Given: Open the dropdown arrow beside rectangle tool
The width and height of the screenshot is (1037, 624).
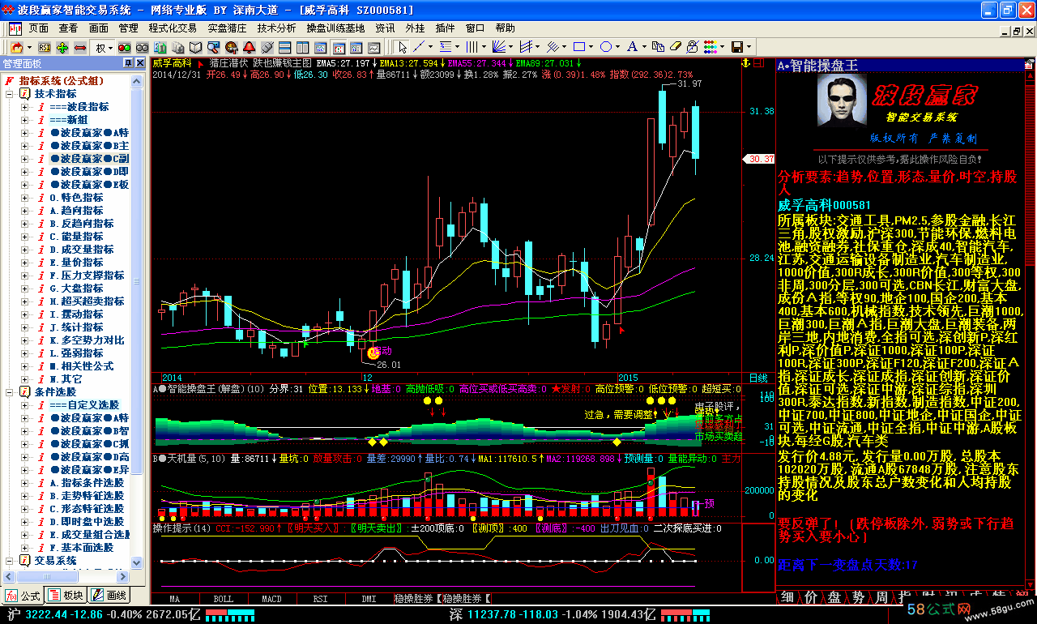Looking at the screenshot, I should [591, 47].
